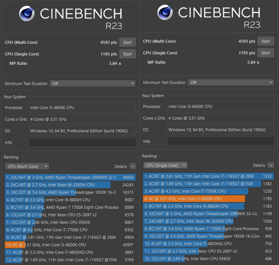Select Xeon E5-2697 v2 row scoring 8378

click(70, 215)
